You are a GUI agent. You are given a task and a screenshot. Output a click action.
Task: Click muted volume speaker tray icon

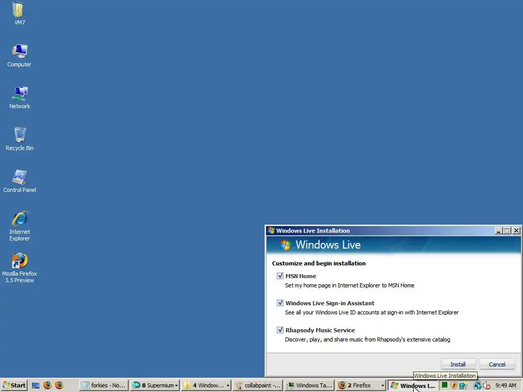click(486, 386)
